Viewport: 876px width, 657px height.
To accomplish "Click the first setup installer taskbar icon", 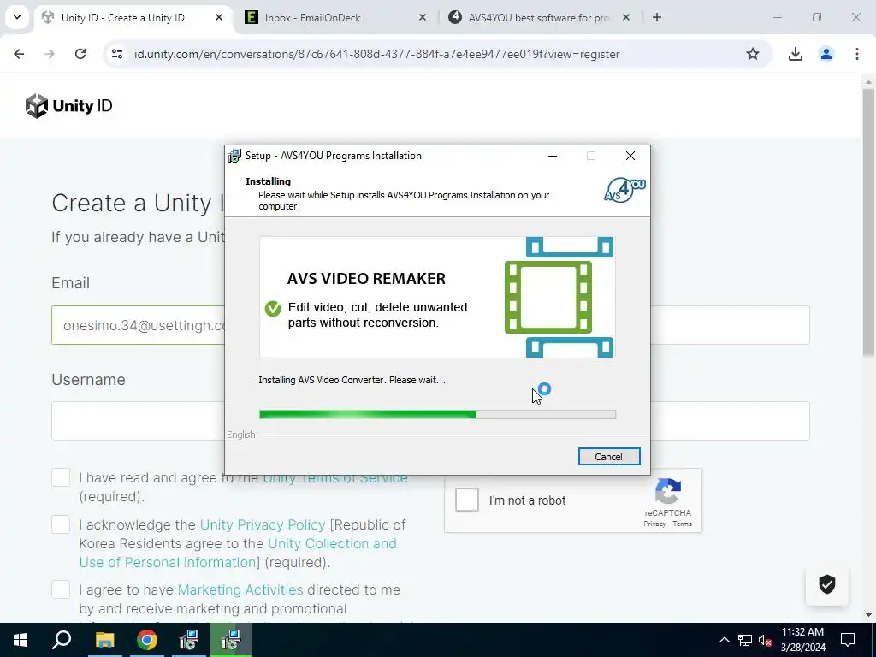I will coord(189,640).
